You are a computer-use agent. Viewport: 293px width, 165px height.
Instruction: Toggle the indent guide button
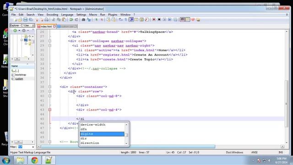tap(131, 20)
